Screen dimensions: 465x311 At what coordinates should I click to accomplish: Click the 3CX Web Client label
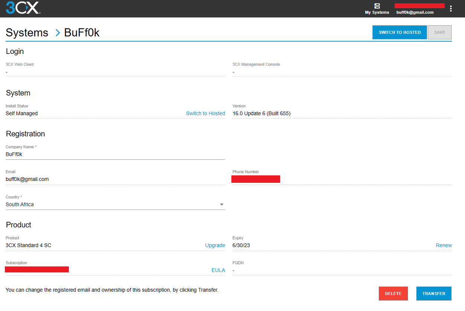coord(20,64)
